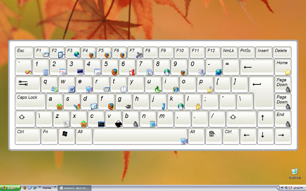
Task: Click the Messenger people icon on the q key
Action: [54, 89]
